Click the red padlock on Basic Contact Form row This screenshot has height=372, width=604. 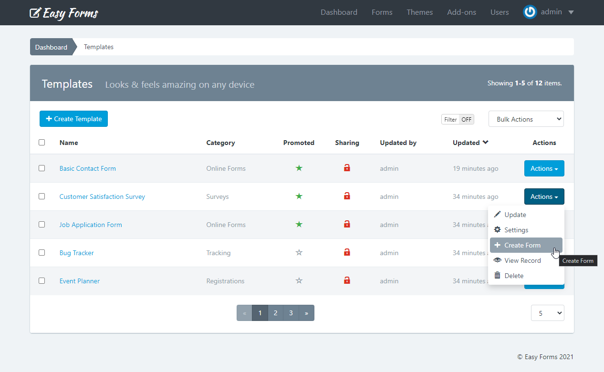pos(347,168)
